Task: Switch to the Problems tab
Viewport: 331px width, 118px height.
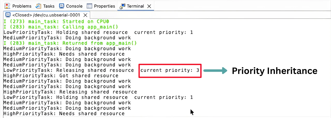Action: pos(22,6)
